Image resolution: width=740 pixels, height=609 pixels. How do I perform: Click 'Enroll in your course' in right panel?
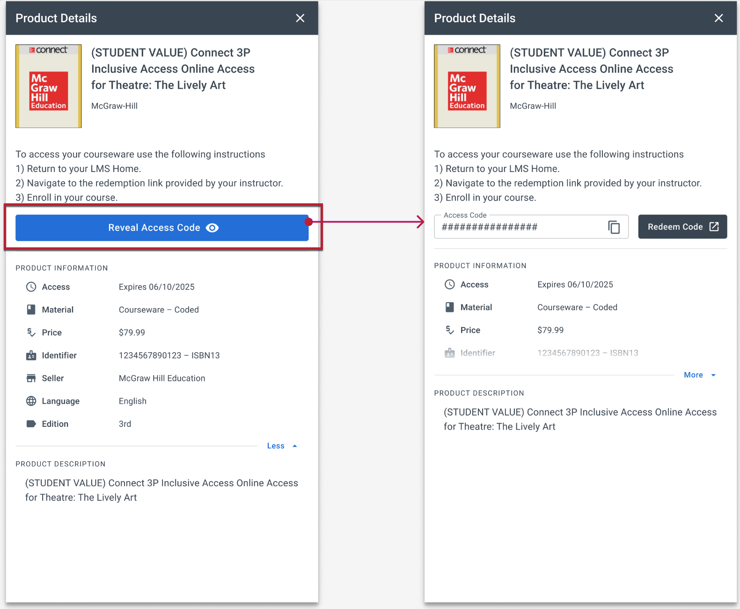(490, 198)
